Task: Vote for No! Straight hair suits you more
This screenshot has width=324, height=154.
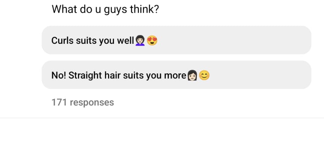Action: coord(177,75)
